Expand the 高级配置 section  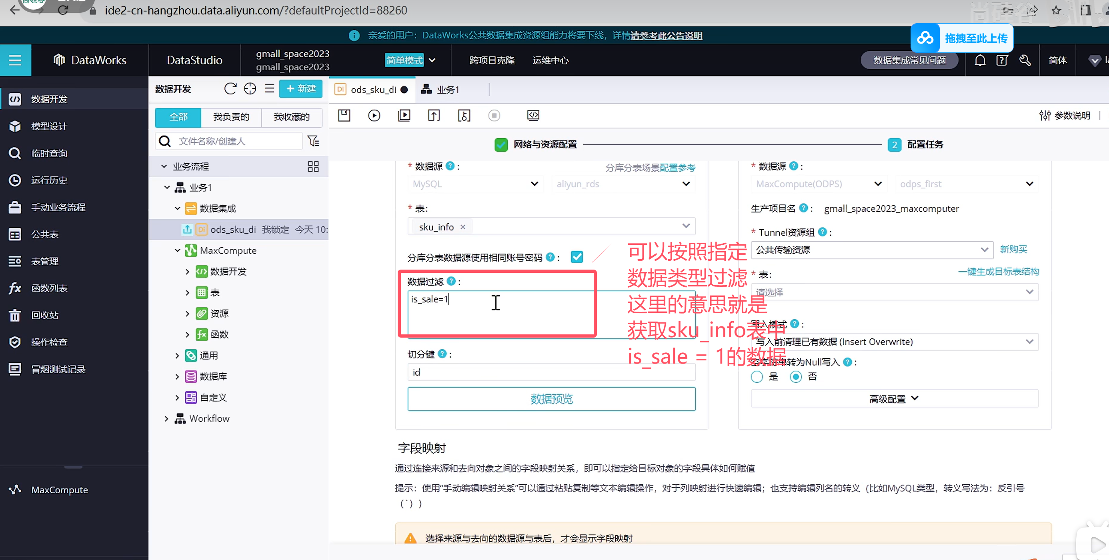(x=894, y=398)
